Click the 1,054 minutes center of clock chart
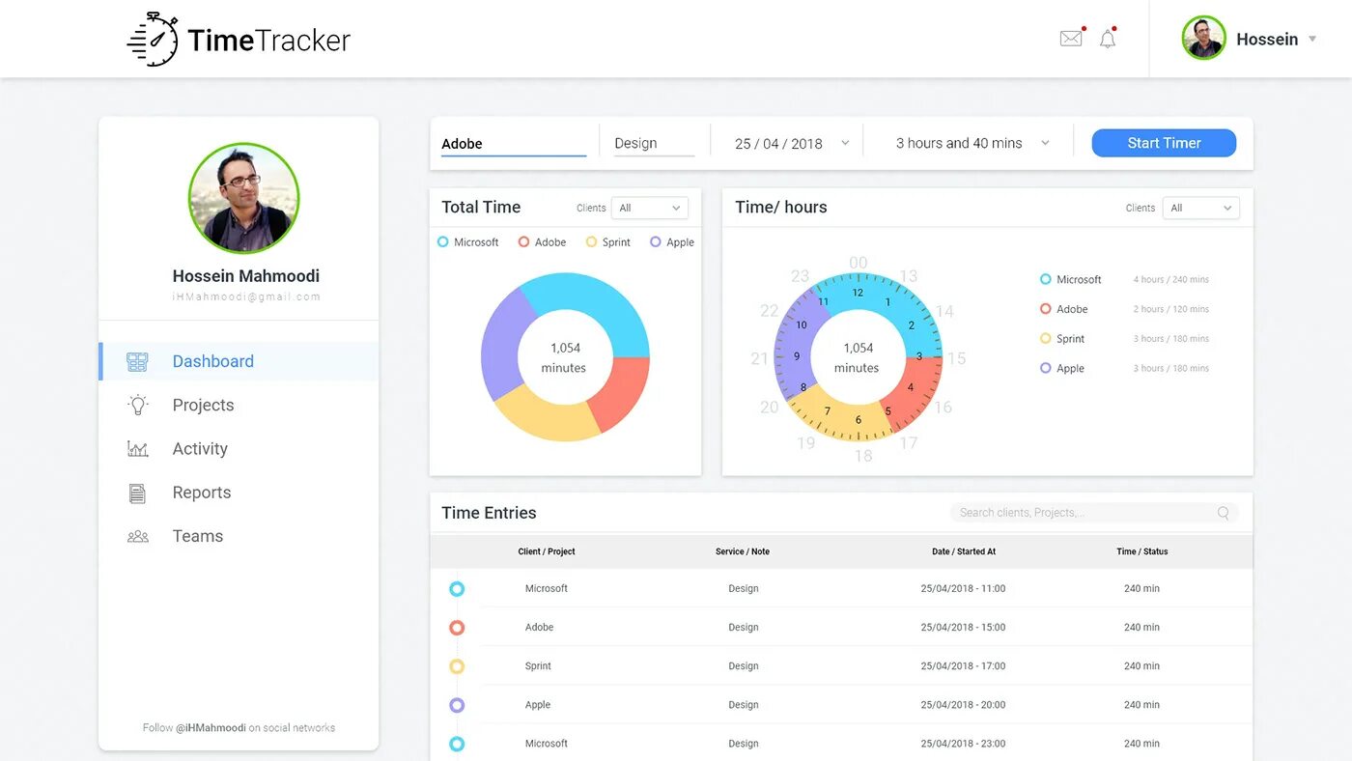The height and width of the screenshot is (761, 1352). (858, 357)
